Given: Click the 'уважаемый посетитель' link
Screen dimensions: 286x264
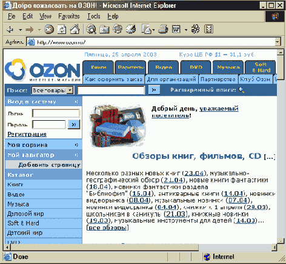Looking at the screenshot, I should point(195,112).
